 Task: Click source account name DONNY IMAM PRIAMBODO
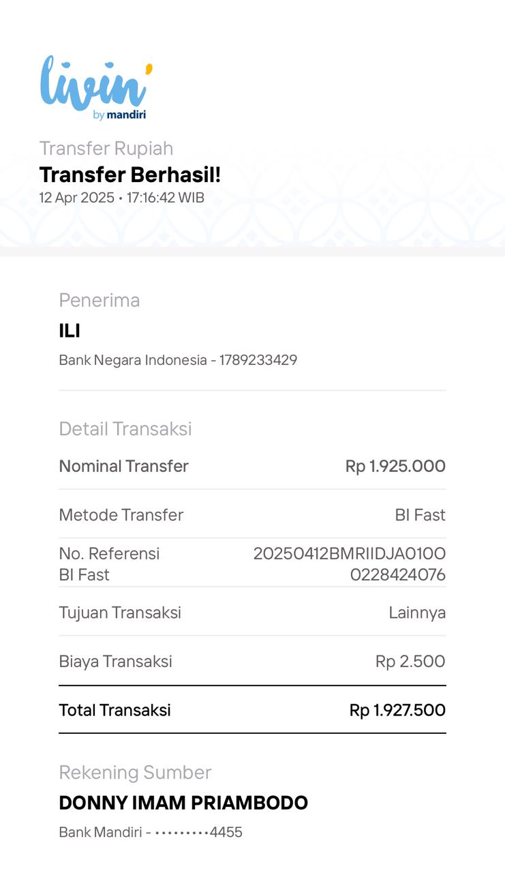(x=183, y=803)
